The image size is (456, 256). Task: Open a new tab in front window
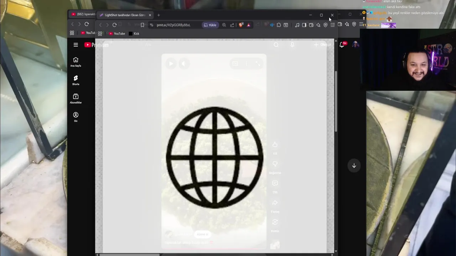coord(159,15)
